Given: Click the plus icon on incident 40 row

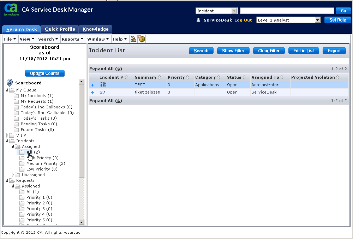Looking at the screenshot, I should tap(92, 85).
